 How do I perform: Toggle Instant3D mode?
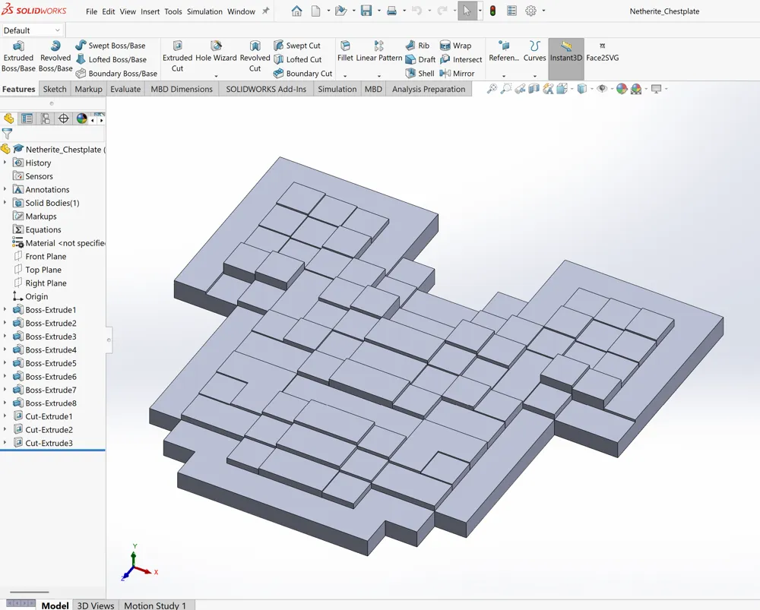click(x=565, y=52)
